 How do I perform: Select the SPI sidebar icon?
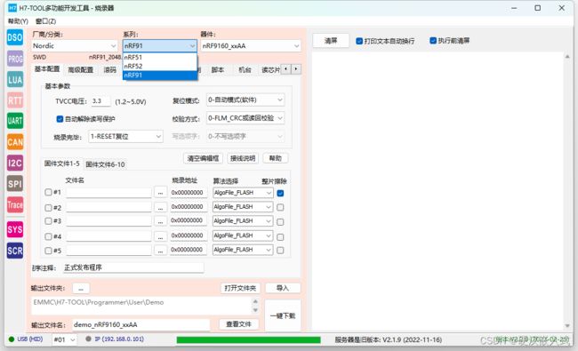[x=15, y=183]
